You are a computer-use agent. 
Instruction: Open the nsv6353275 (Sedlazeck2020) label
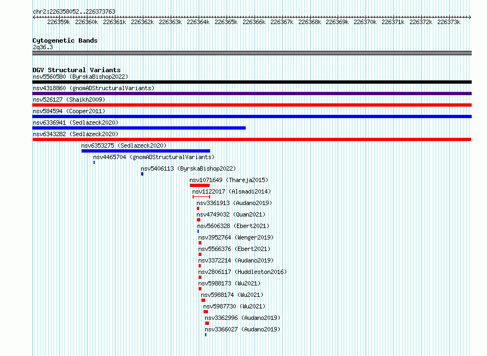click(x=124, y=145)
